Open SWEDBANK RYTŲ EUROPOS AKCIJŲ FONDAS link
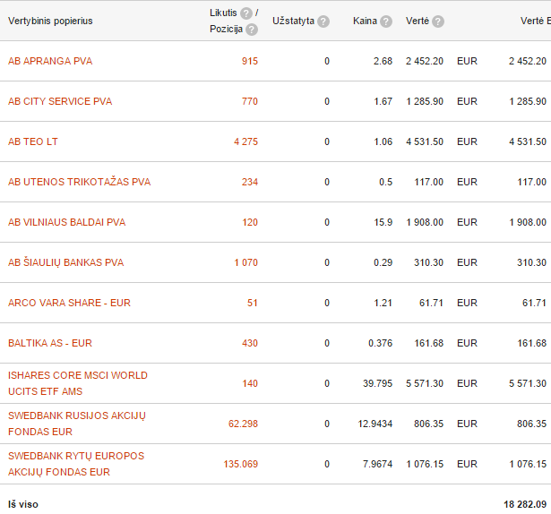The image size is (551, 514). 76,464
